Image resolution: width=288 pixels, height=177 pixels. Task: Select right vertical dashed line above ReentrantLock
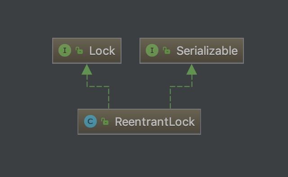point(170,97)
